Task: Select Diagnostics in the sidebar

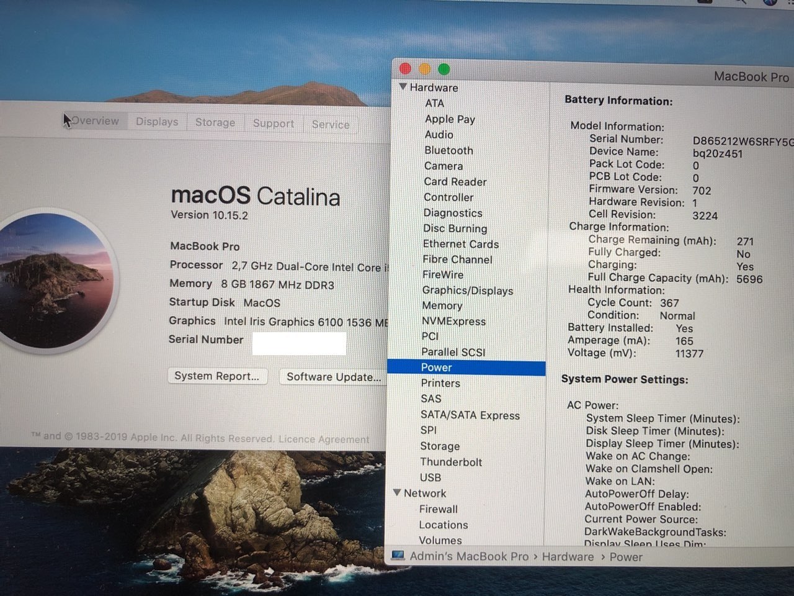Action: tap(453, 212)
